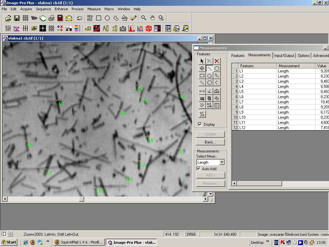The image size is (329, 247).
Task: Open the Measure menu
Action: tap(94, 9)
